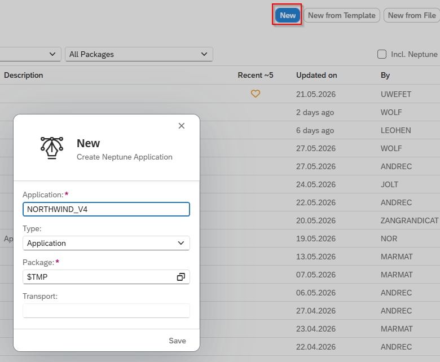Click New from File button
The height and width of the screenshot is (362, 440).
tap(412, 15)
